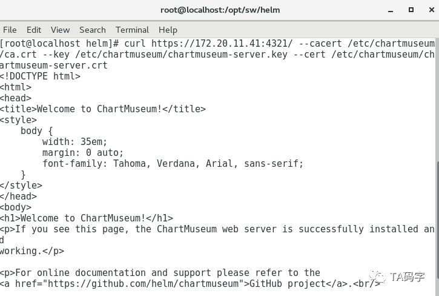This screenshot has width=439, height=296.
Task: Click the '<!DOCTYPE html>' output line
Action: pos(40,76)
